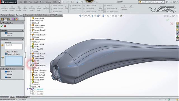
Task: Switch to the Evaluate tab
Action: click(38, 15)
